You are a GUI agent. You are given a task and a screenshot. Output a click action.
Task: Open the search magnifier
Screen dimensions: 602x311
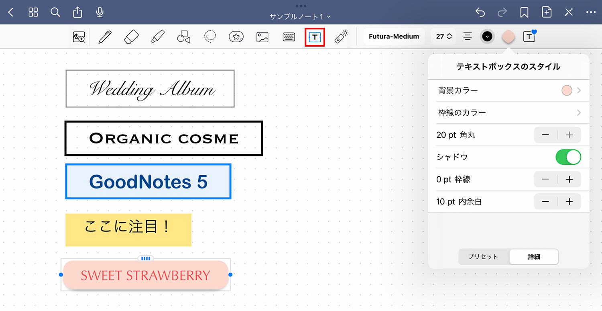55,12
